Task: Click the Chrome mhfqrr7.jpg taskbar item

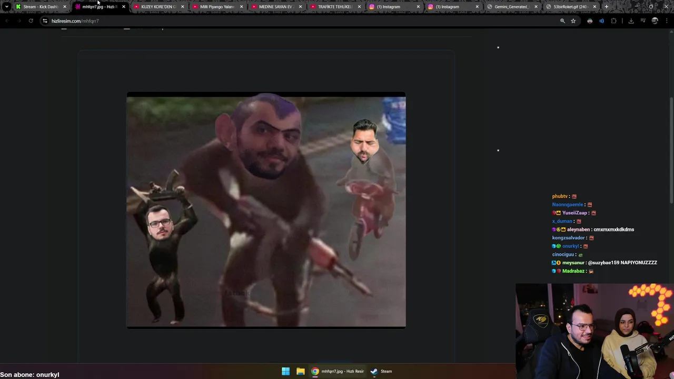Action: click(x=338, y=371)
